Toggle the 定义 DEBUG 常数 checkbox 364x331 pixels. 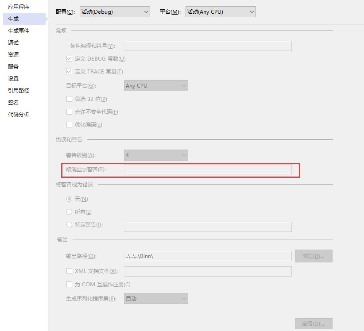[69, 59]
